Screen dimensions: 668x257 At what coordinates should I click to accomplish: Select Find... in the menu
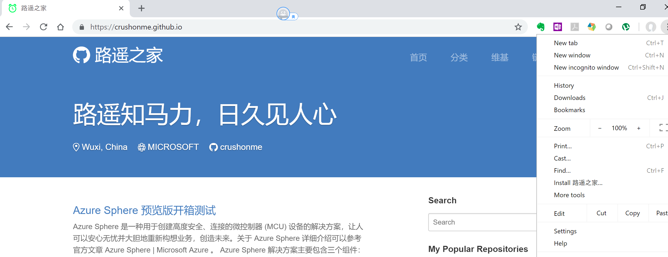click(602, 171)
